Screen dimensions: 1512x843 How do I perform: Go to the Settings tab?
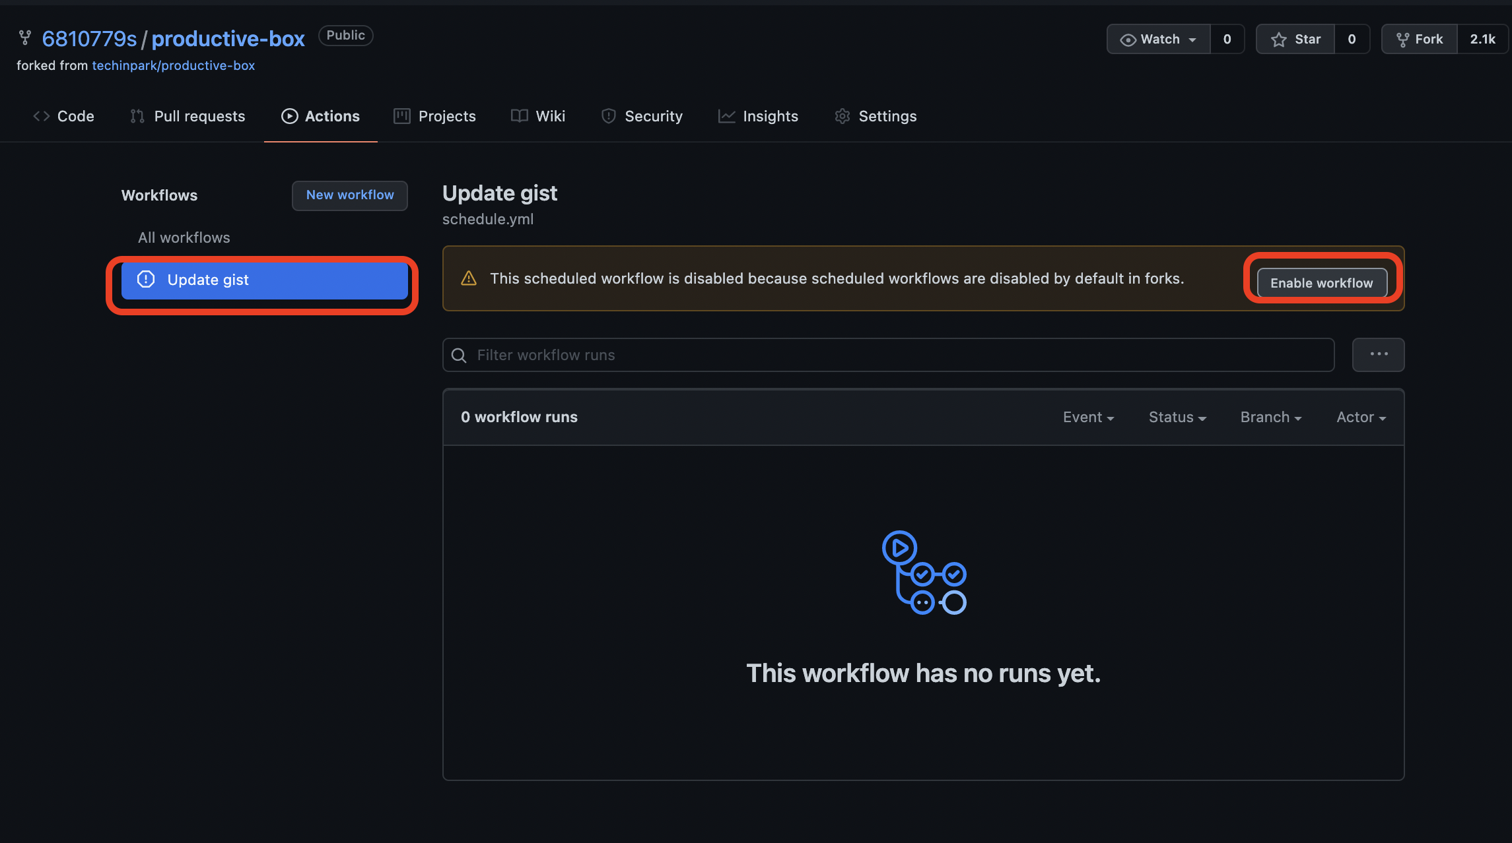(876, 116)
